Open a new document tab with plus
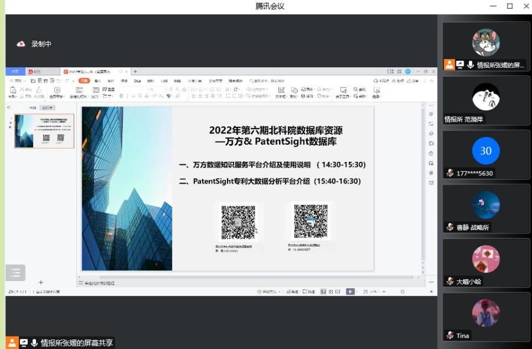The width and height of the screenshot is (532, 349). pyautogui.click(x=135, y=71)
